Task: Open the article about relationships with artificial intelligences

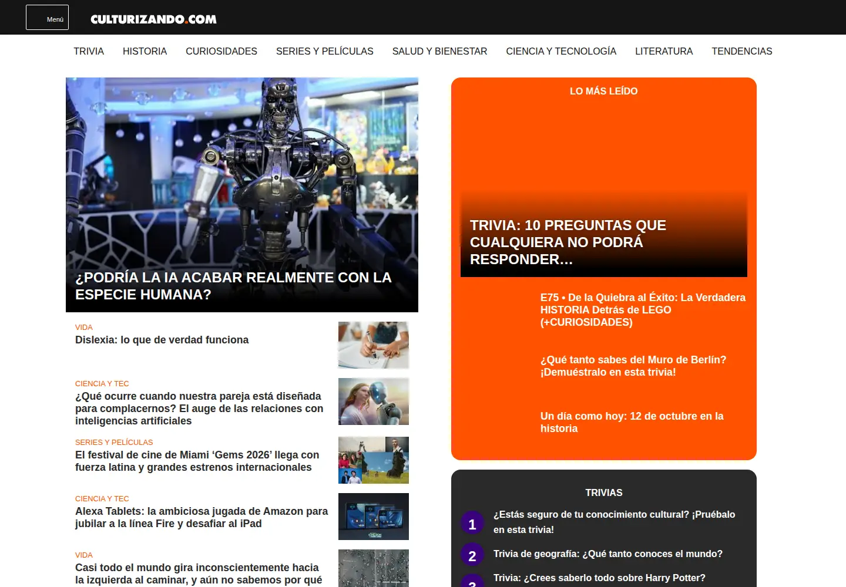Action: tap(199, 409)
